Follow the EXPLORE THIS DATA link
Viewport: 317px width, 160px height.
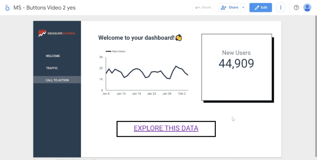click(x=166, y=128)
